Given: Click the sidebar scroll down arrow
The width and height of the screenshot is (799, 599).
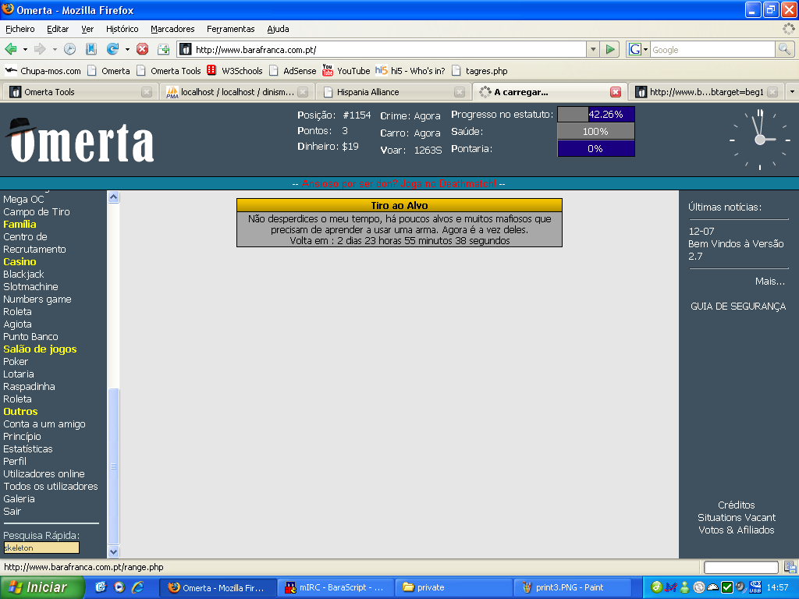Looking at the screenshot, I should [x=114, y=551].
